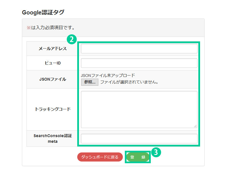Click the ファイルが選択されていません text
228x176 pixels.
coord(129,82)
